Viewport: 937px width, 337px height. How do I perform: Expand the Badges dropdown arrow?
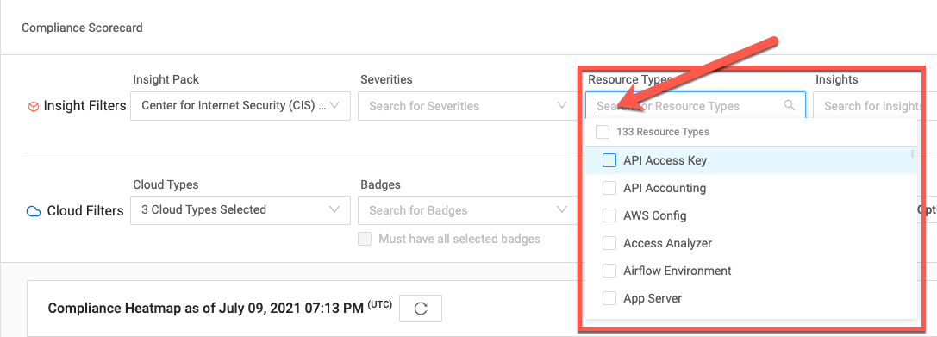tap(562, 209)
